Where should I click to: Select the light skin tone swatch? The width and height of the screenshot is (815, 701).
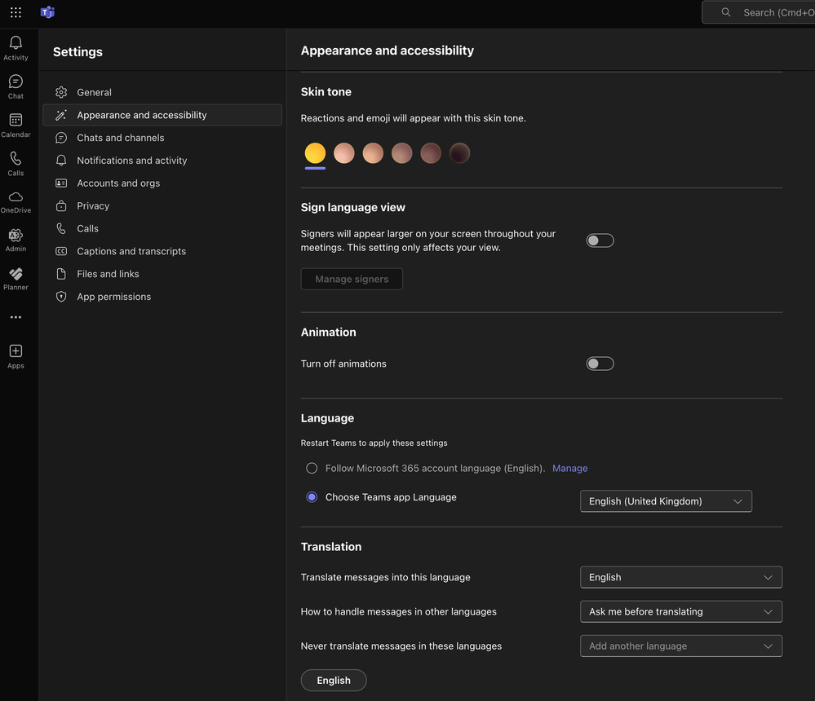coord(344,153)
